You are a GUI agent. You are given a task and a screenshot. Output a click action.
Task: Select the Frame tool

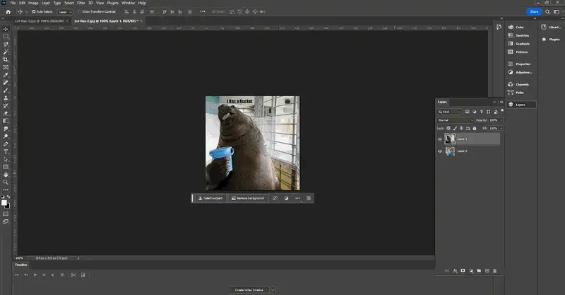pos(6,67)
